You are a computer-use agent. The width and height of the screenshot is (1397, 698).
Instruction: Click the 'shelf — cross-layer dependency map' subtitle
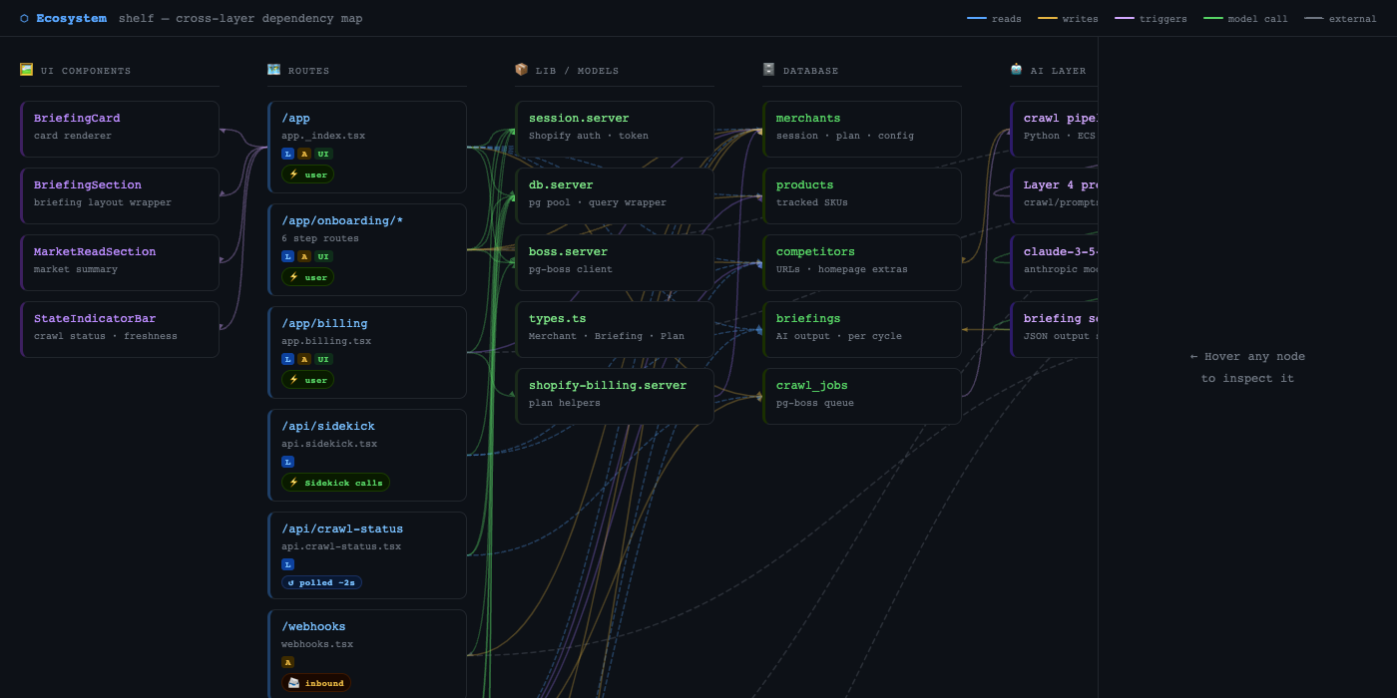coord(240,18)
